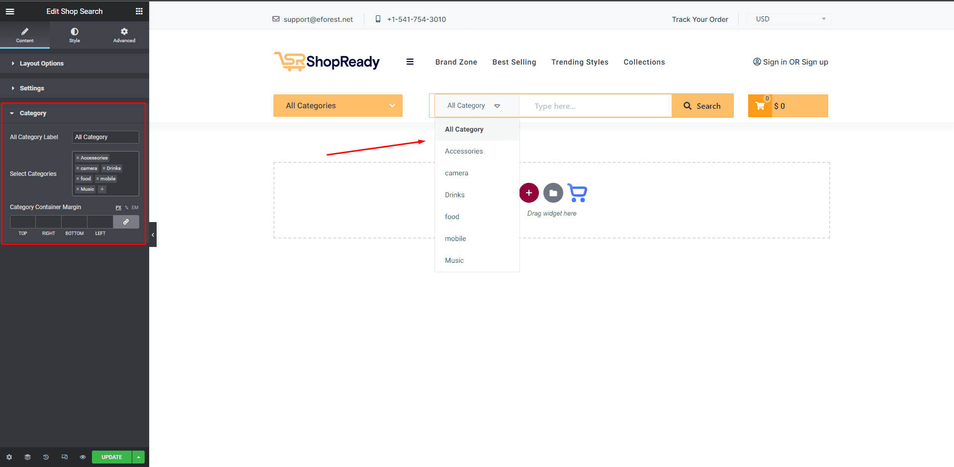
Task: Open the widgets grid panel
Action: click(x=139, y=11)
